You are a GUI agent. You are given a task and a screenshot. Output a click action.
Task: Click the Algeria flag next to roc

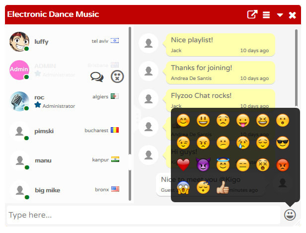coord(115,96)
